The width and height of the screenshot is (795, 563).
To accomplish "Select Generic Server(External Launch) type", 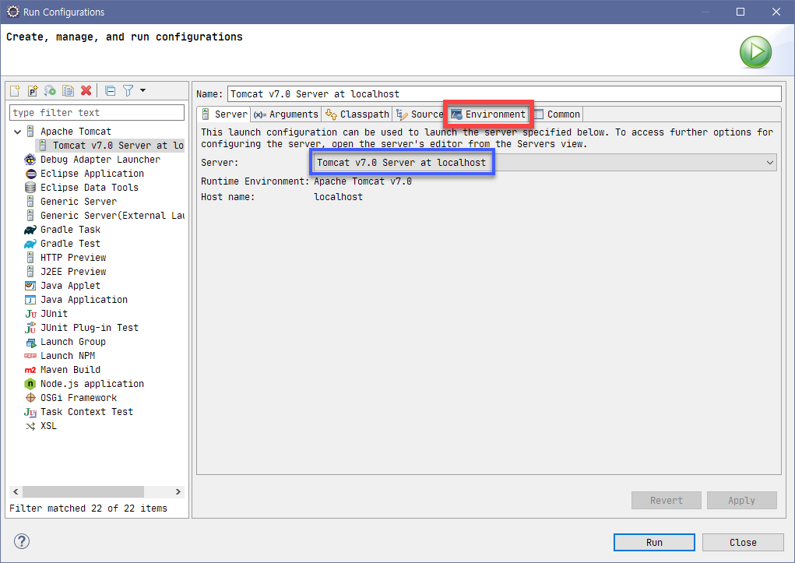I will click(112, 216).
